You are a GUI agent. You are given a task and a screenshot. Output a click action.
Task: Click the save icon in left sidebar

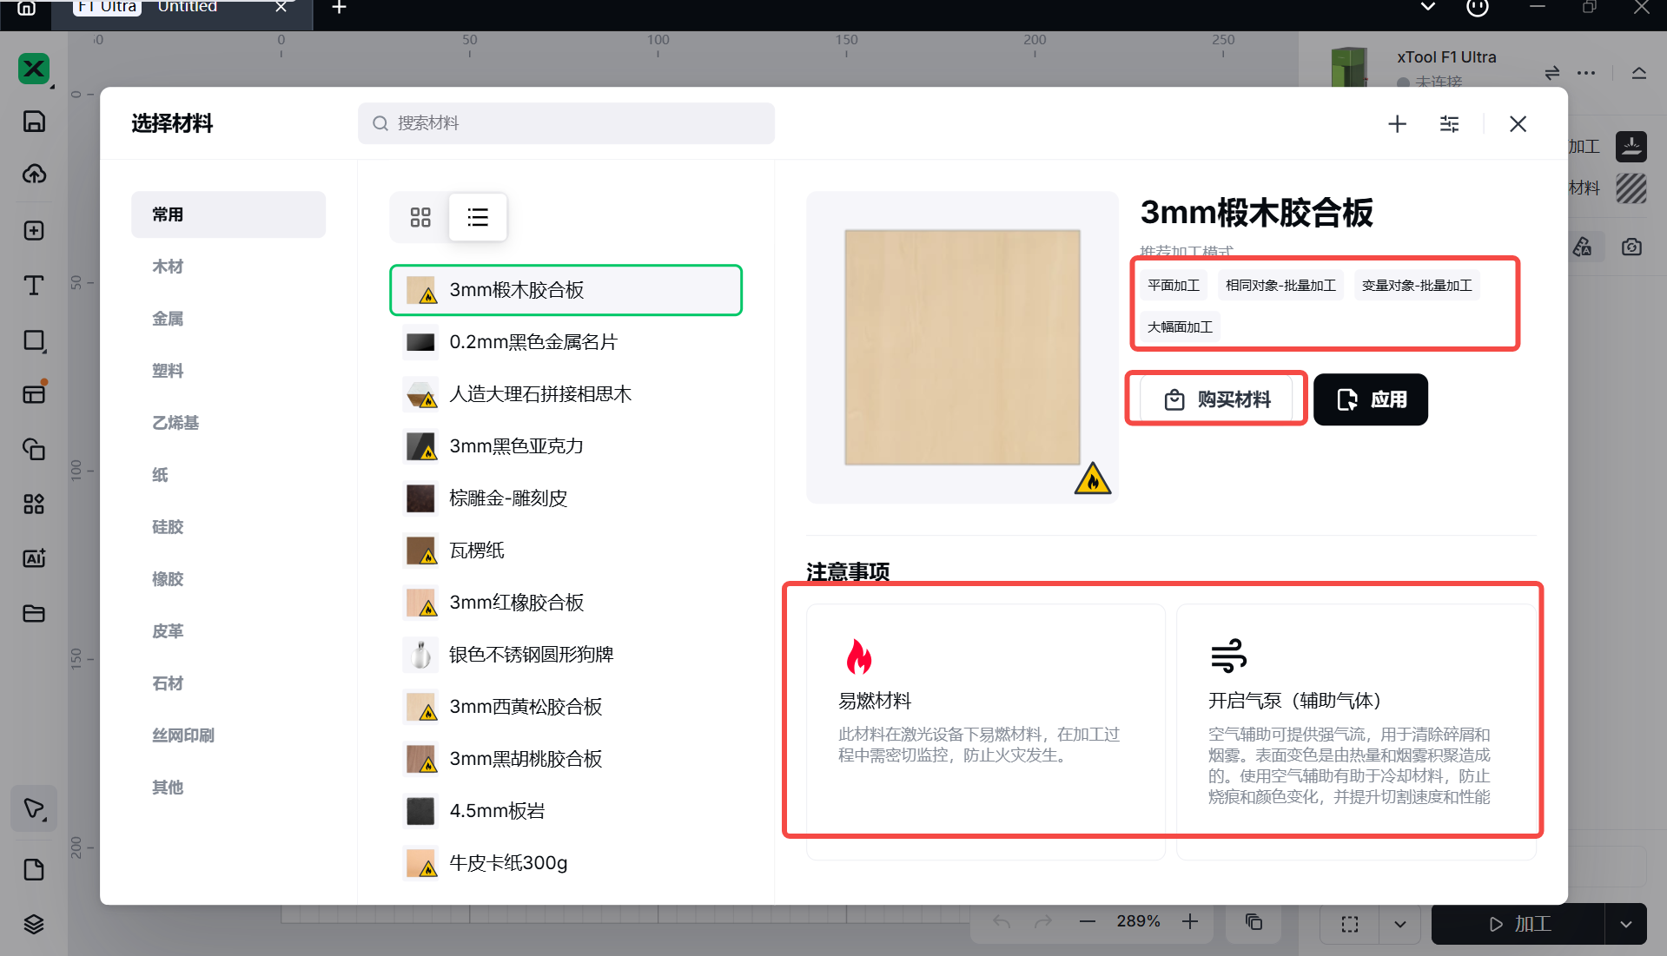coord(34,122)
